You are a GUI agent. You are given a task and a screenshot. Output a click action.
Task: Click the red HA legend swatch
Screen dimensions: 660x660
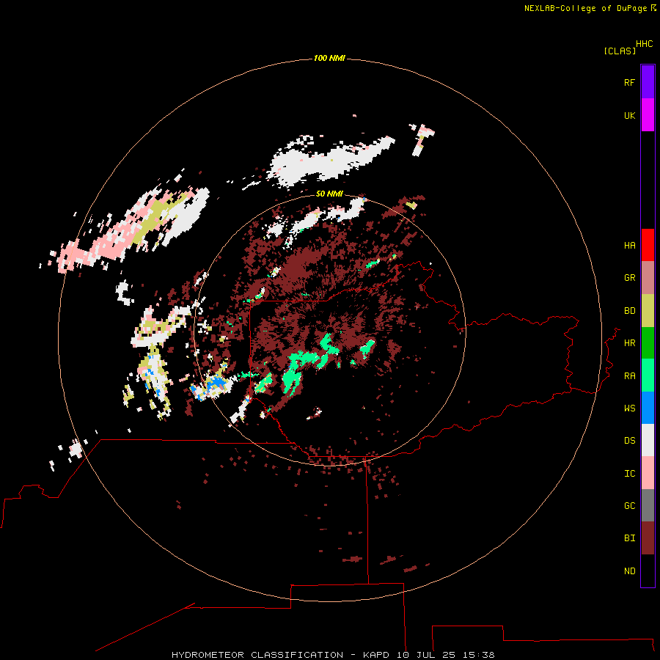[x=648, y=245]
